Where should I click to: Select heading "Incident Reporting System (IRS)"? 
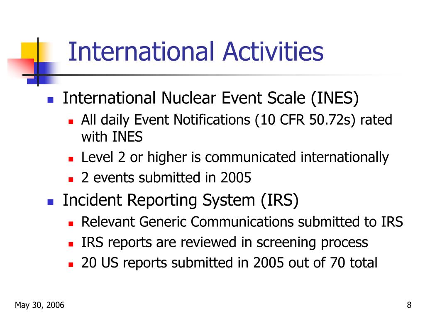coord(181,201)
